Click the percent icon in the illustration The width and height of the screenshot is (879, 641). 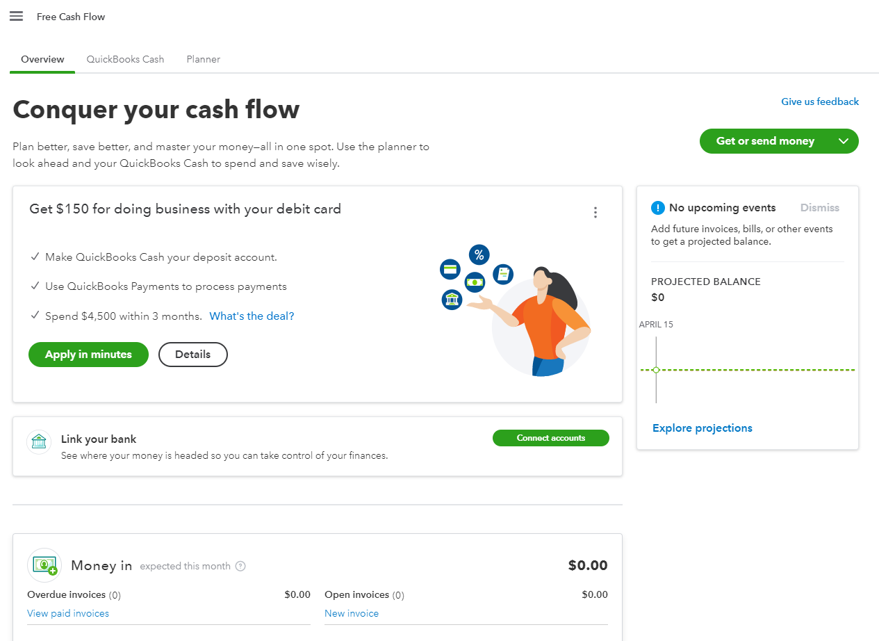point(479,254)
